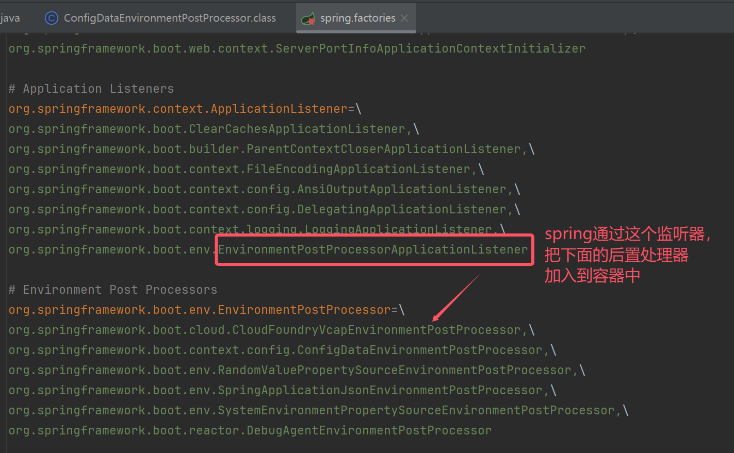Click the org.springframework.context.ApplicationListener key

click(x=178, y=109)
